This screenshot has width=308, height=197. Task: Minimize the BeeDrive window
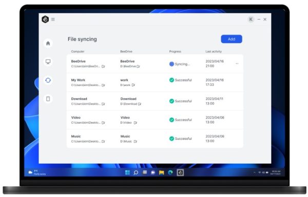pyautogui.click(x=259, y=19)
